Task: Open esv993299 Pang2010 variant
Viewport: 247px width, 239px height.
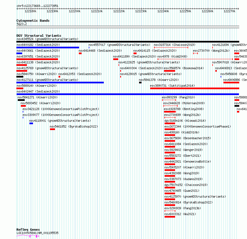Action: (x=178, y=97)
